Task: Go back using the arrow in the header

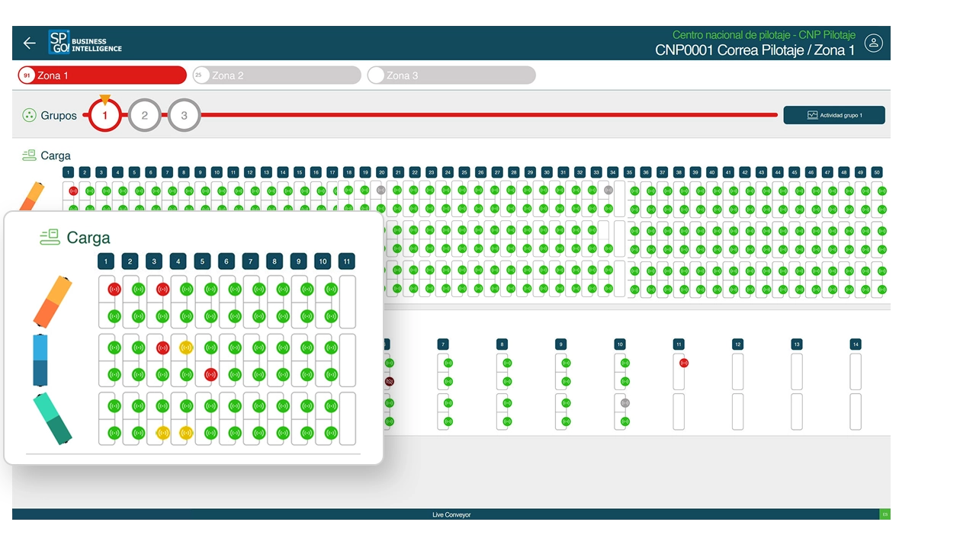Action: (x=29, y=43)
